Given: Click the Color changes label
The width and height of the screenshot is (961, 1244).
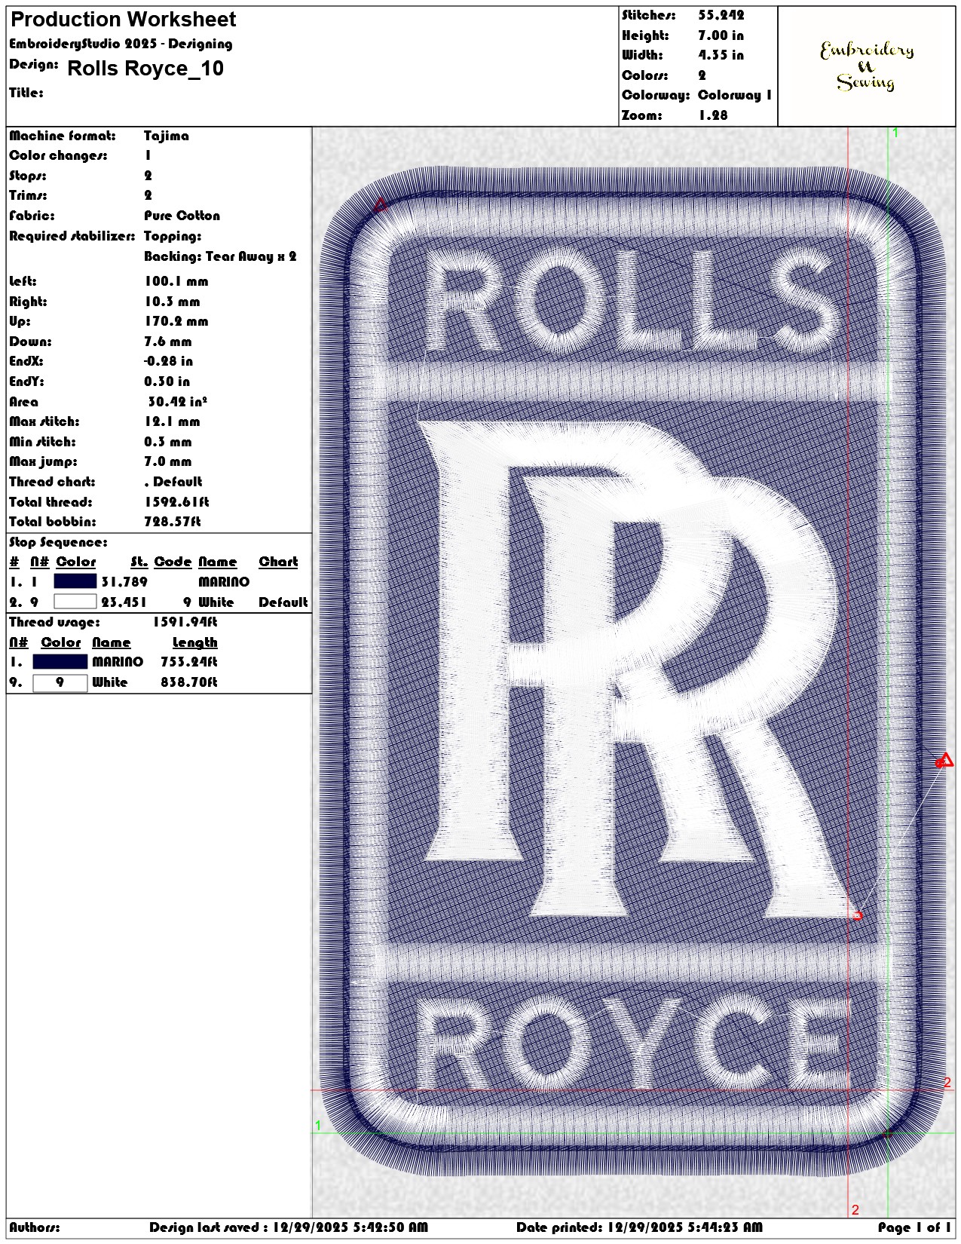Looking at the screenshot, I should coord(58,155).
